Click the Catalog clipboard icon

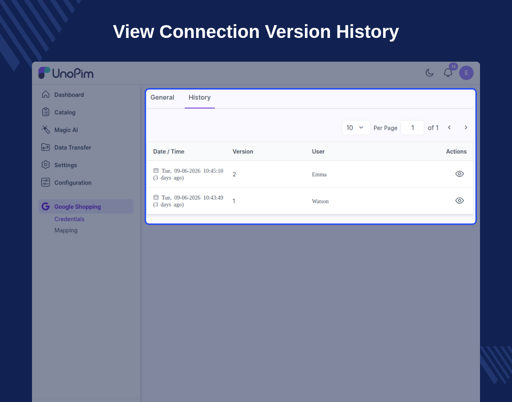point(46,112)
